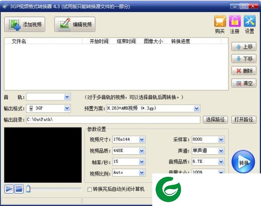Image resolution: width=261 pixels, height=206 pixels.
Task: Click 打开路径 to open output folder
Action: 244,120
